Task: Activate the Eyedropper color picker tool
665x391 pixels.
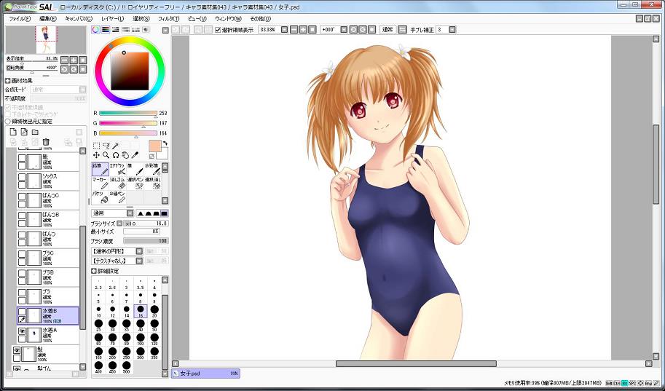Action: [135, 155]
